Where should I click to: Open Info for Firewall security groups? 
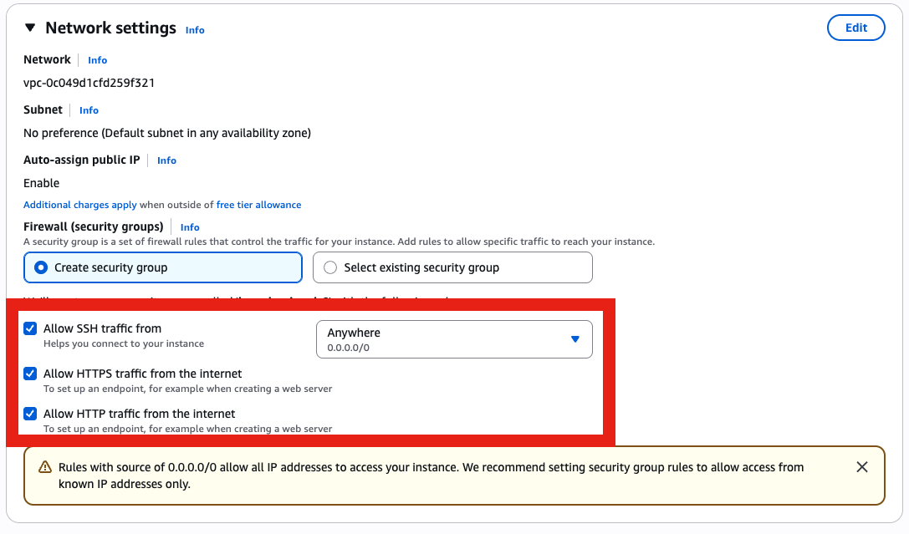[190, 226]
